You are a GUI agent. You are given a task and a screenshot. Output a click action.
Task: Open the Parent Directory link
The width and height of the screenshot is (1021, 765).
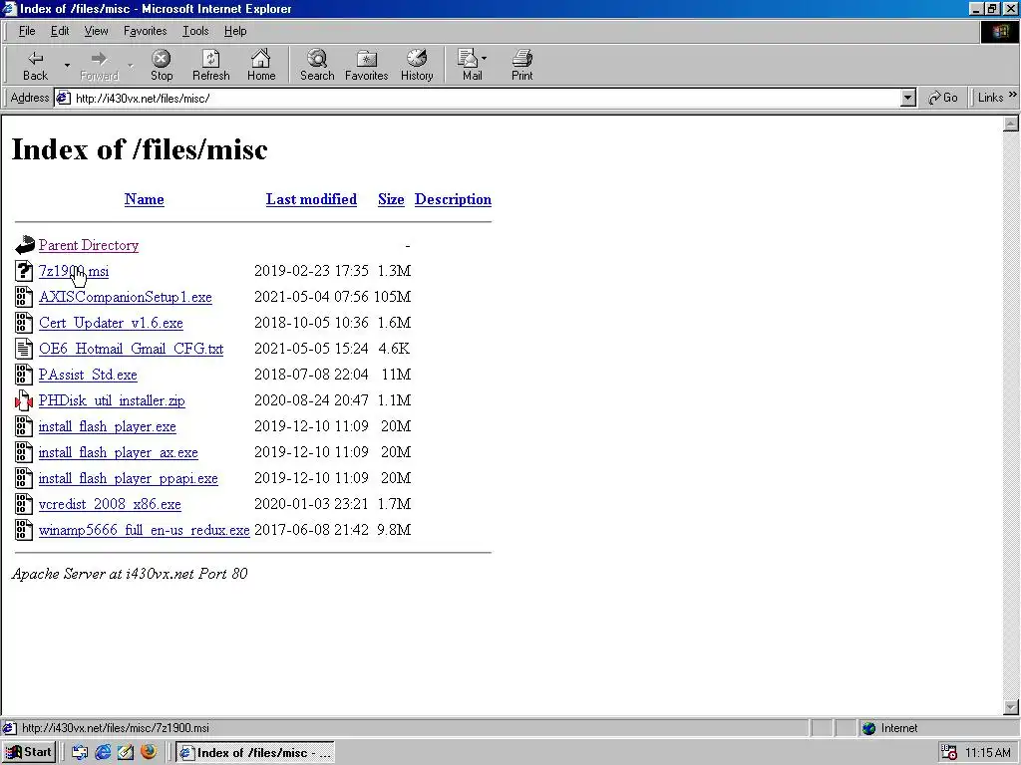(89, 245)
